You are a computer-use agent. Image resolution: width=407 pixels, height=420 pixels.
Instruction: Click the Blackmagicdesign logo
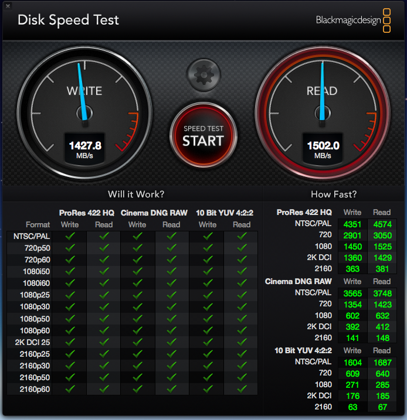click(x=353, y=21)
